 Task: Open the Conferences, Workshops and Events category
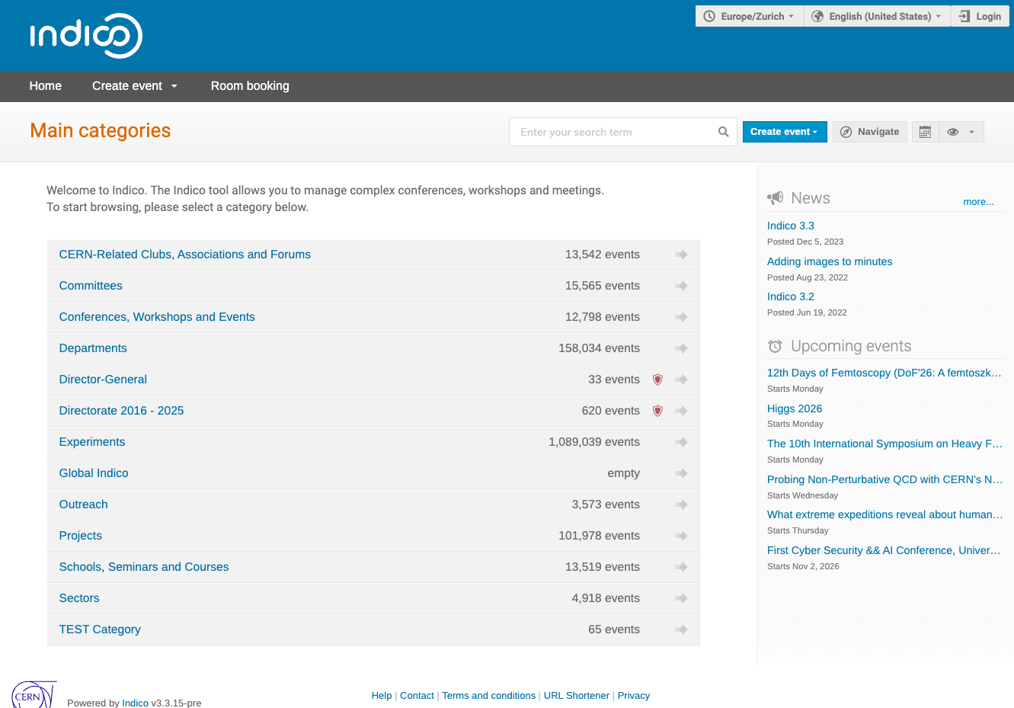tap(157, 317)
